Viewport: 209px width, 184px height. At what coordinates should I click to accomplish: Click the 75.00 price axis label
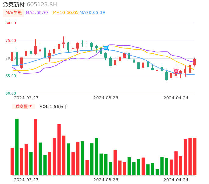[x=11, y=41]
